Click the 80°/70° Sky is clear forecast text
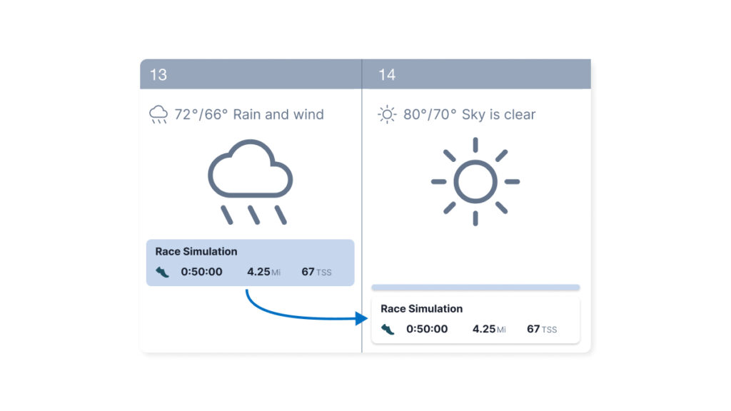This screenshot has width=731, height=411. (468, 114)
